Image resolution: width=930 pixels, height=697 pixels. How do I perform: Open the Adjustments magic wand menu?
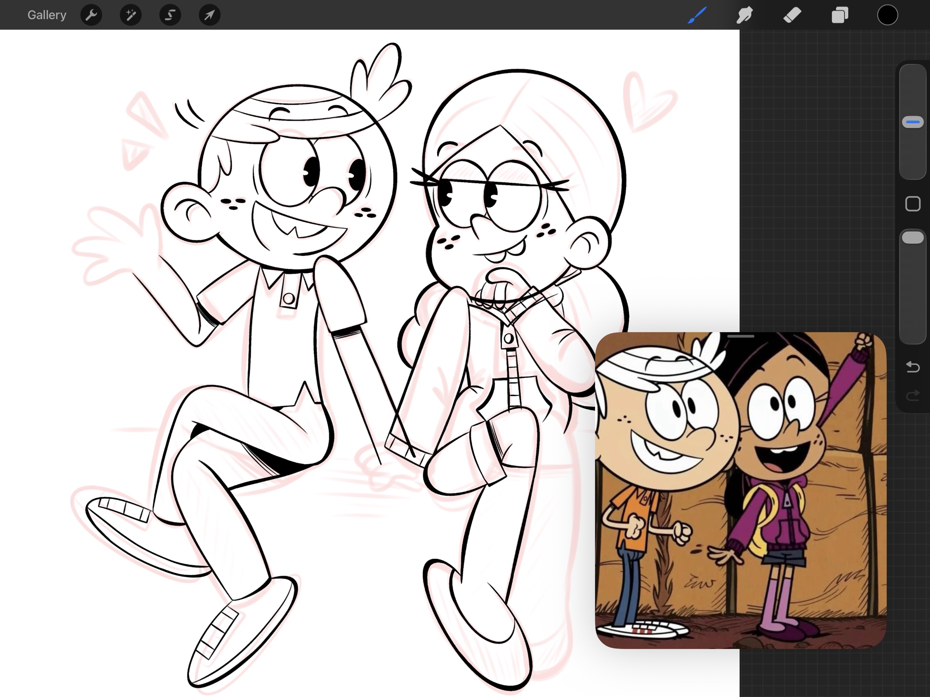131,15
